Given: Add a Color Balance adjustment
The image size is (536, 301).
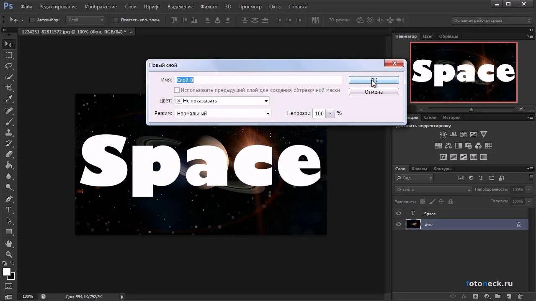Looking at the screenshot, I should (x=448, y=146).
